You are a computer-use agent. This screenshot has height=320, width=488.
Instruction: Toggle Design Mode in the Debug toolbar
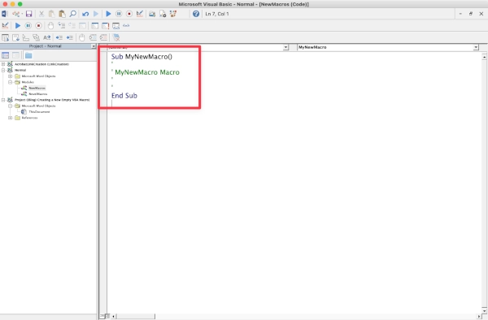pyautogui.click(x=6, y=26)
